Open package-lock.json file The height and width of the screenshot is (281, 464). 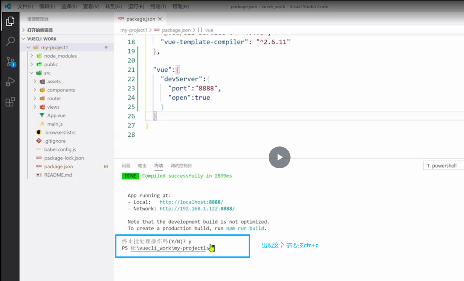pyautogui.click(x=67, y=158)
